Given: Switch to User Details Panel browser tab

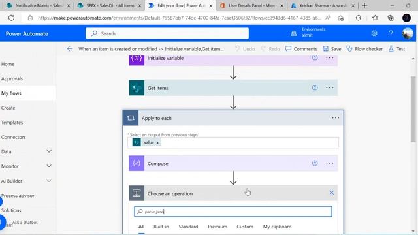Looking at the screenshot, I should (251, 5).
